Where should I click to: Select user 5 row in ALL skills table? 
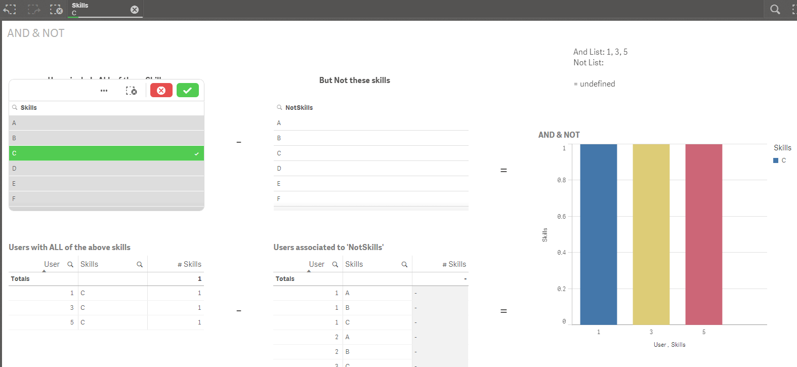click(106, 322)
